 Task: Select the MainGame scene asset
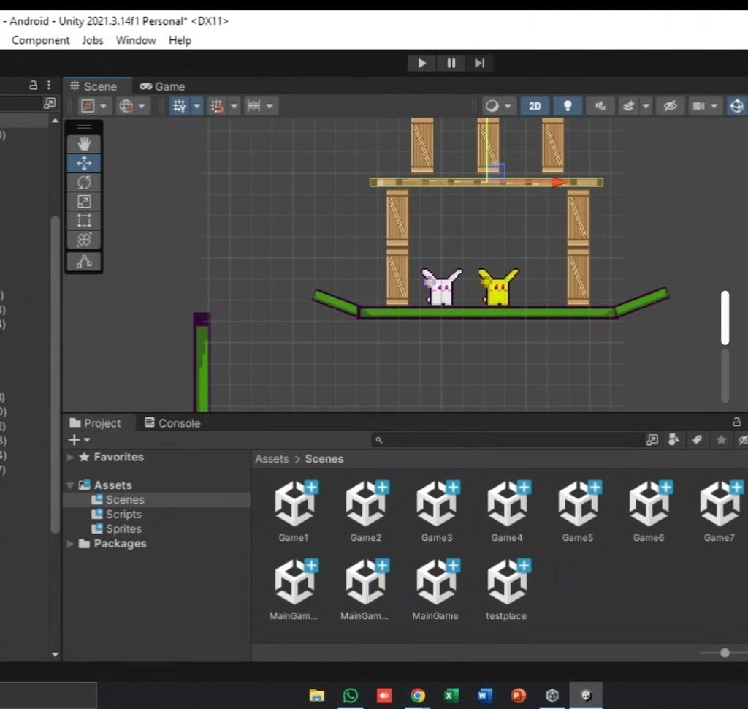(x=435, y=590)
